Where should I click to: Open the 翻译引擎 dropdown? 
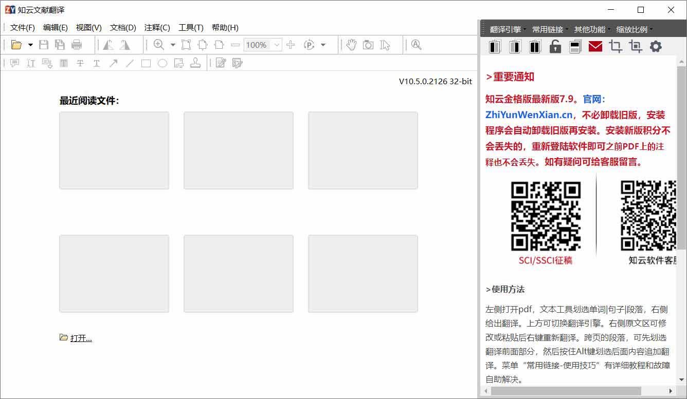click(508, 29)
